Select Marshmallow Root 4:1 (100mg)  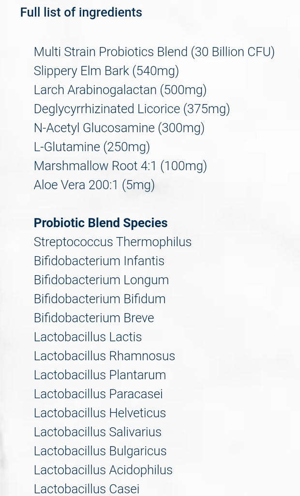click(x=120, y=166)
